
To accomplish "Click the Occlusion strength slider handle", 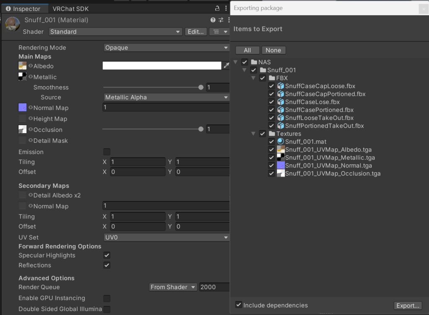I will click(x=201, y=129).
